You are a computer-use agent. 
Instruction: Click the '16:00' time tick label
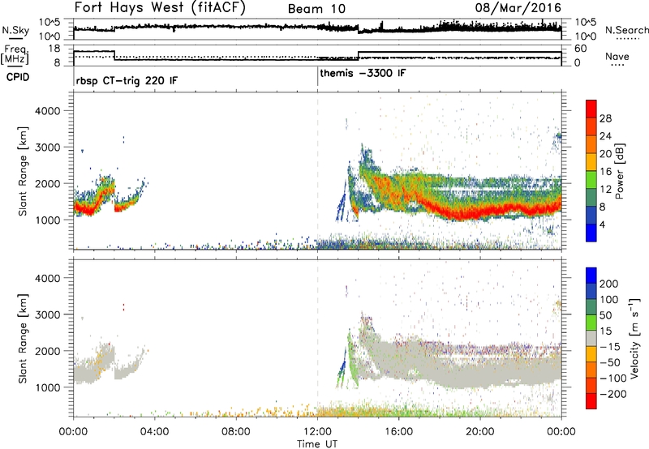pyautogui.click(x=398, y=432)
